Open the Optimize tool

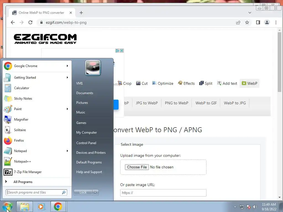[163, 83]
